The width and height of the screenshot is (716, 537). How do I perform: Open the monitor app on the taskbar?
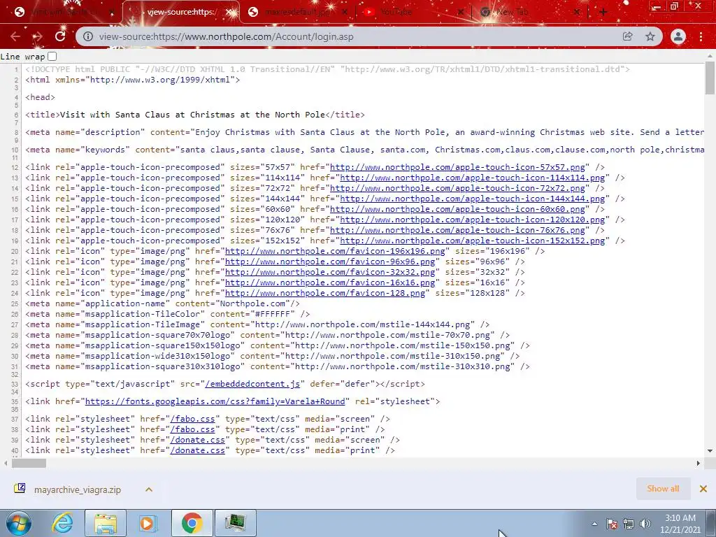click(x=235, y=523)
